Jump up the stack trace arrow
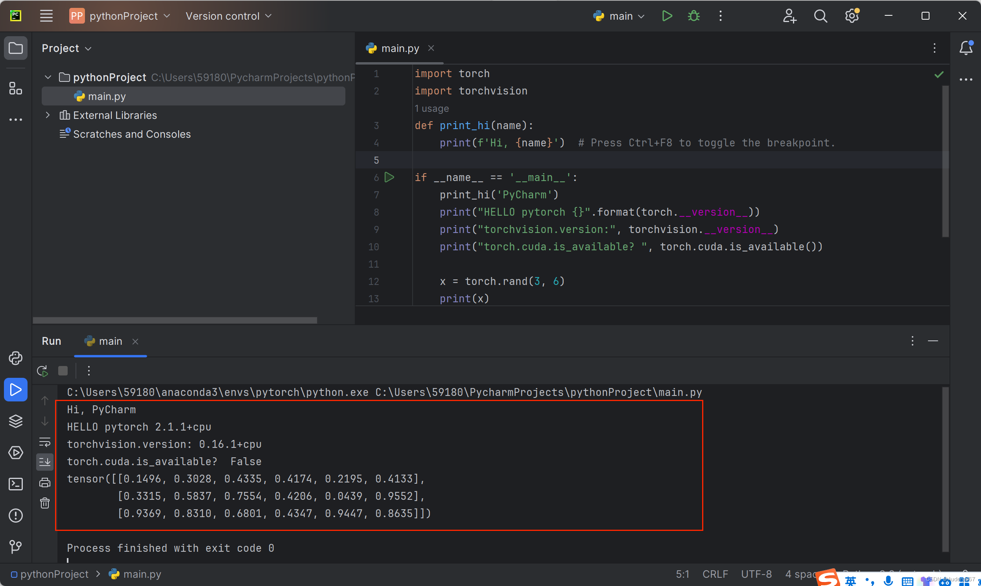This screenshot has width=981, height=586. pos(45,401)
